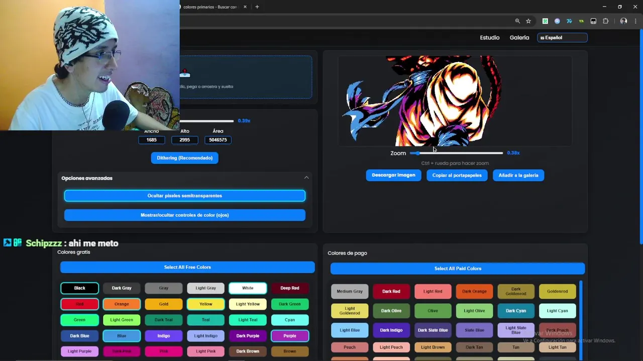The image size is (643, 361).
Task: Select the Light Cyan paid color
Action: [x=558, y=311]
